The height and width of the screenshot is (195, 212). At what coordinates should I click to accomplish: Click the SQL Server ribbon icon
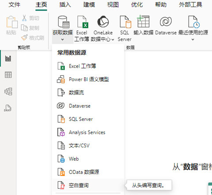[126, 22]
